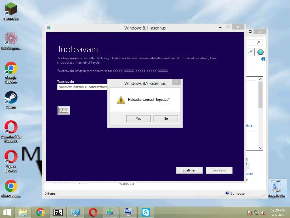Open Chrome from the taskbar
The image size is (290, 218).
40,212
